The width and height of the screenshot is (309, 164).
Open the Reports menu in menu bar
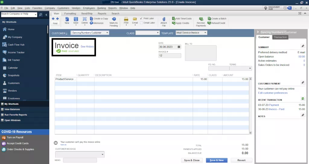tap(112, 8)
